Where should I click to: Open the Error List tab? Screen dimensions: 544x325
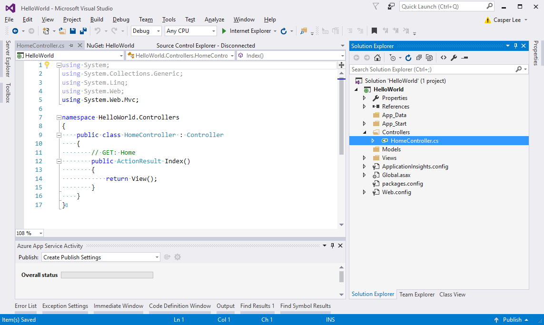tap(26, 305)
